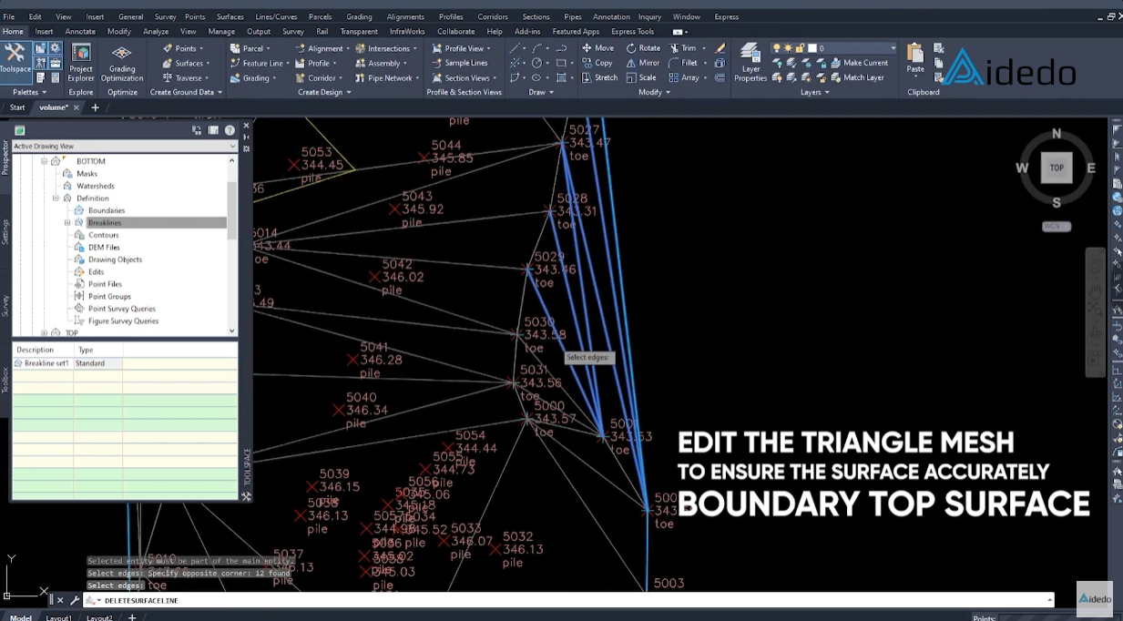
Task: Open Grading Optimization tool
Action: point(122,63)
